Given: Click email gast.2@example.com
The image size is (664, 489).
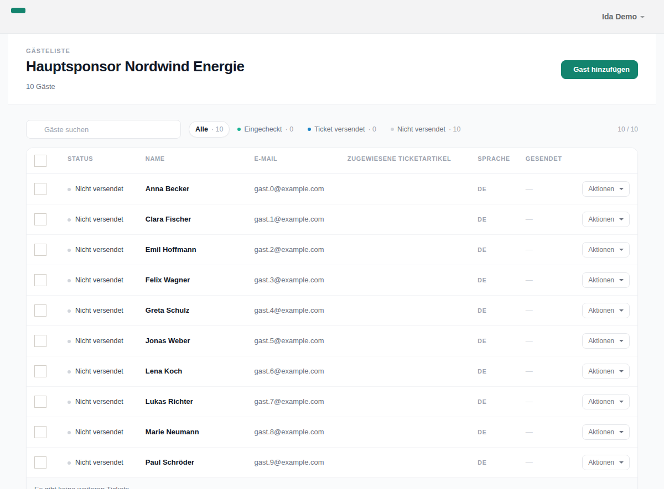Looking at the screenshot, I should pos(289,250).
